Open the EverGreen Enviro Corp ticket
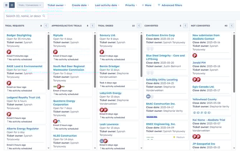240x151 pixels. tap(160, 35)
